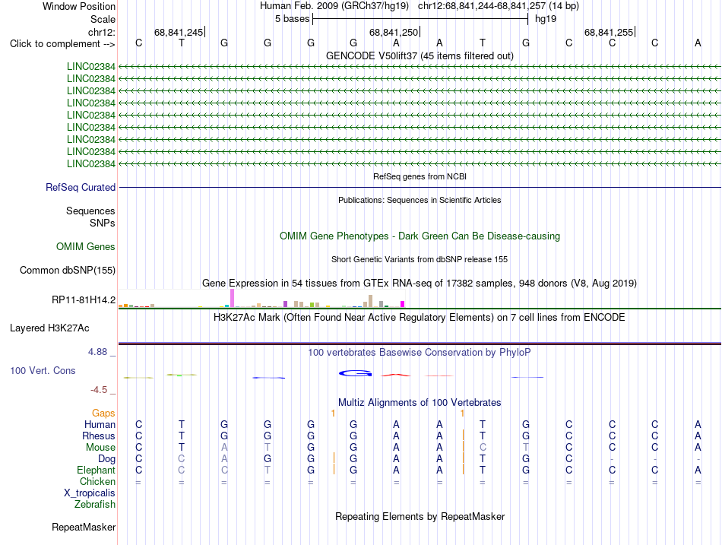This screenshot has height=545, width=722.
Task: Click the horizontal scale bar line
Action: (420, 19)
